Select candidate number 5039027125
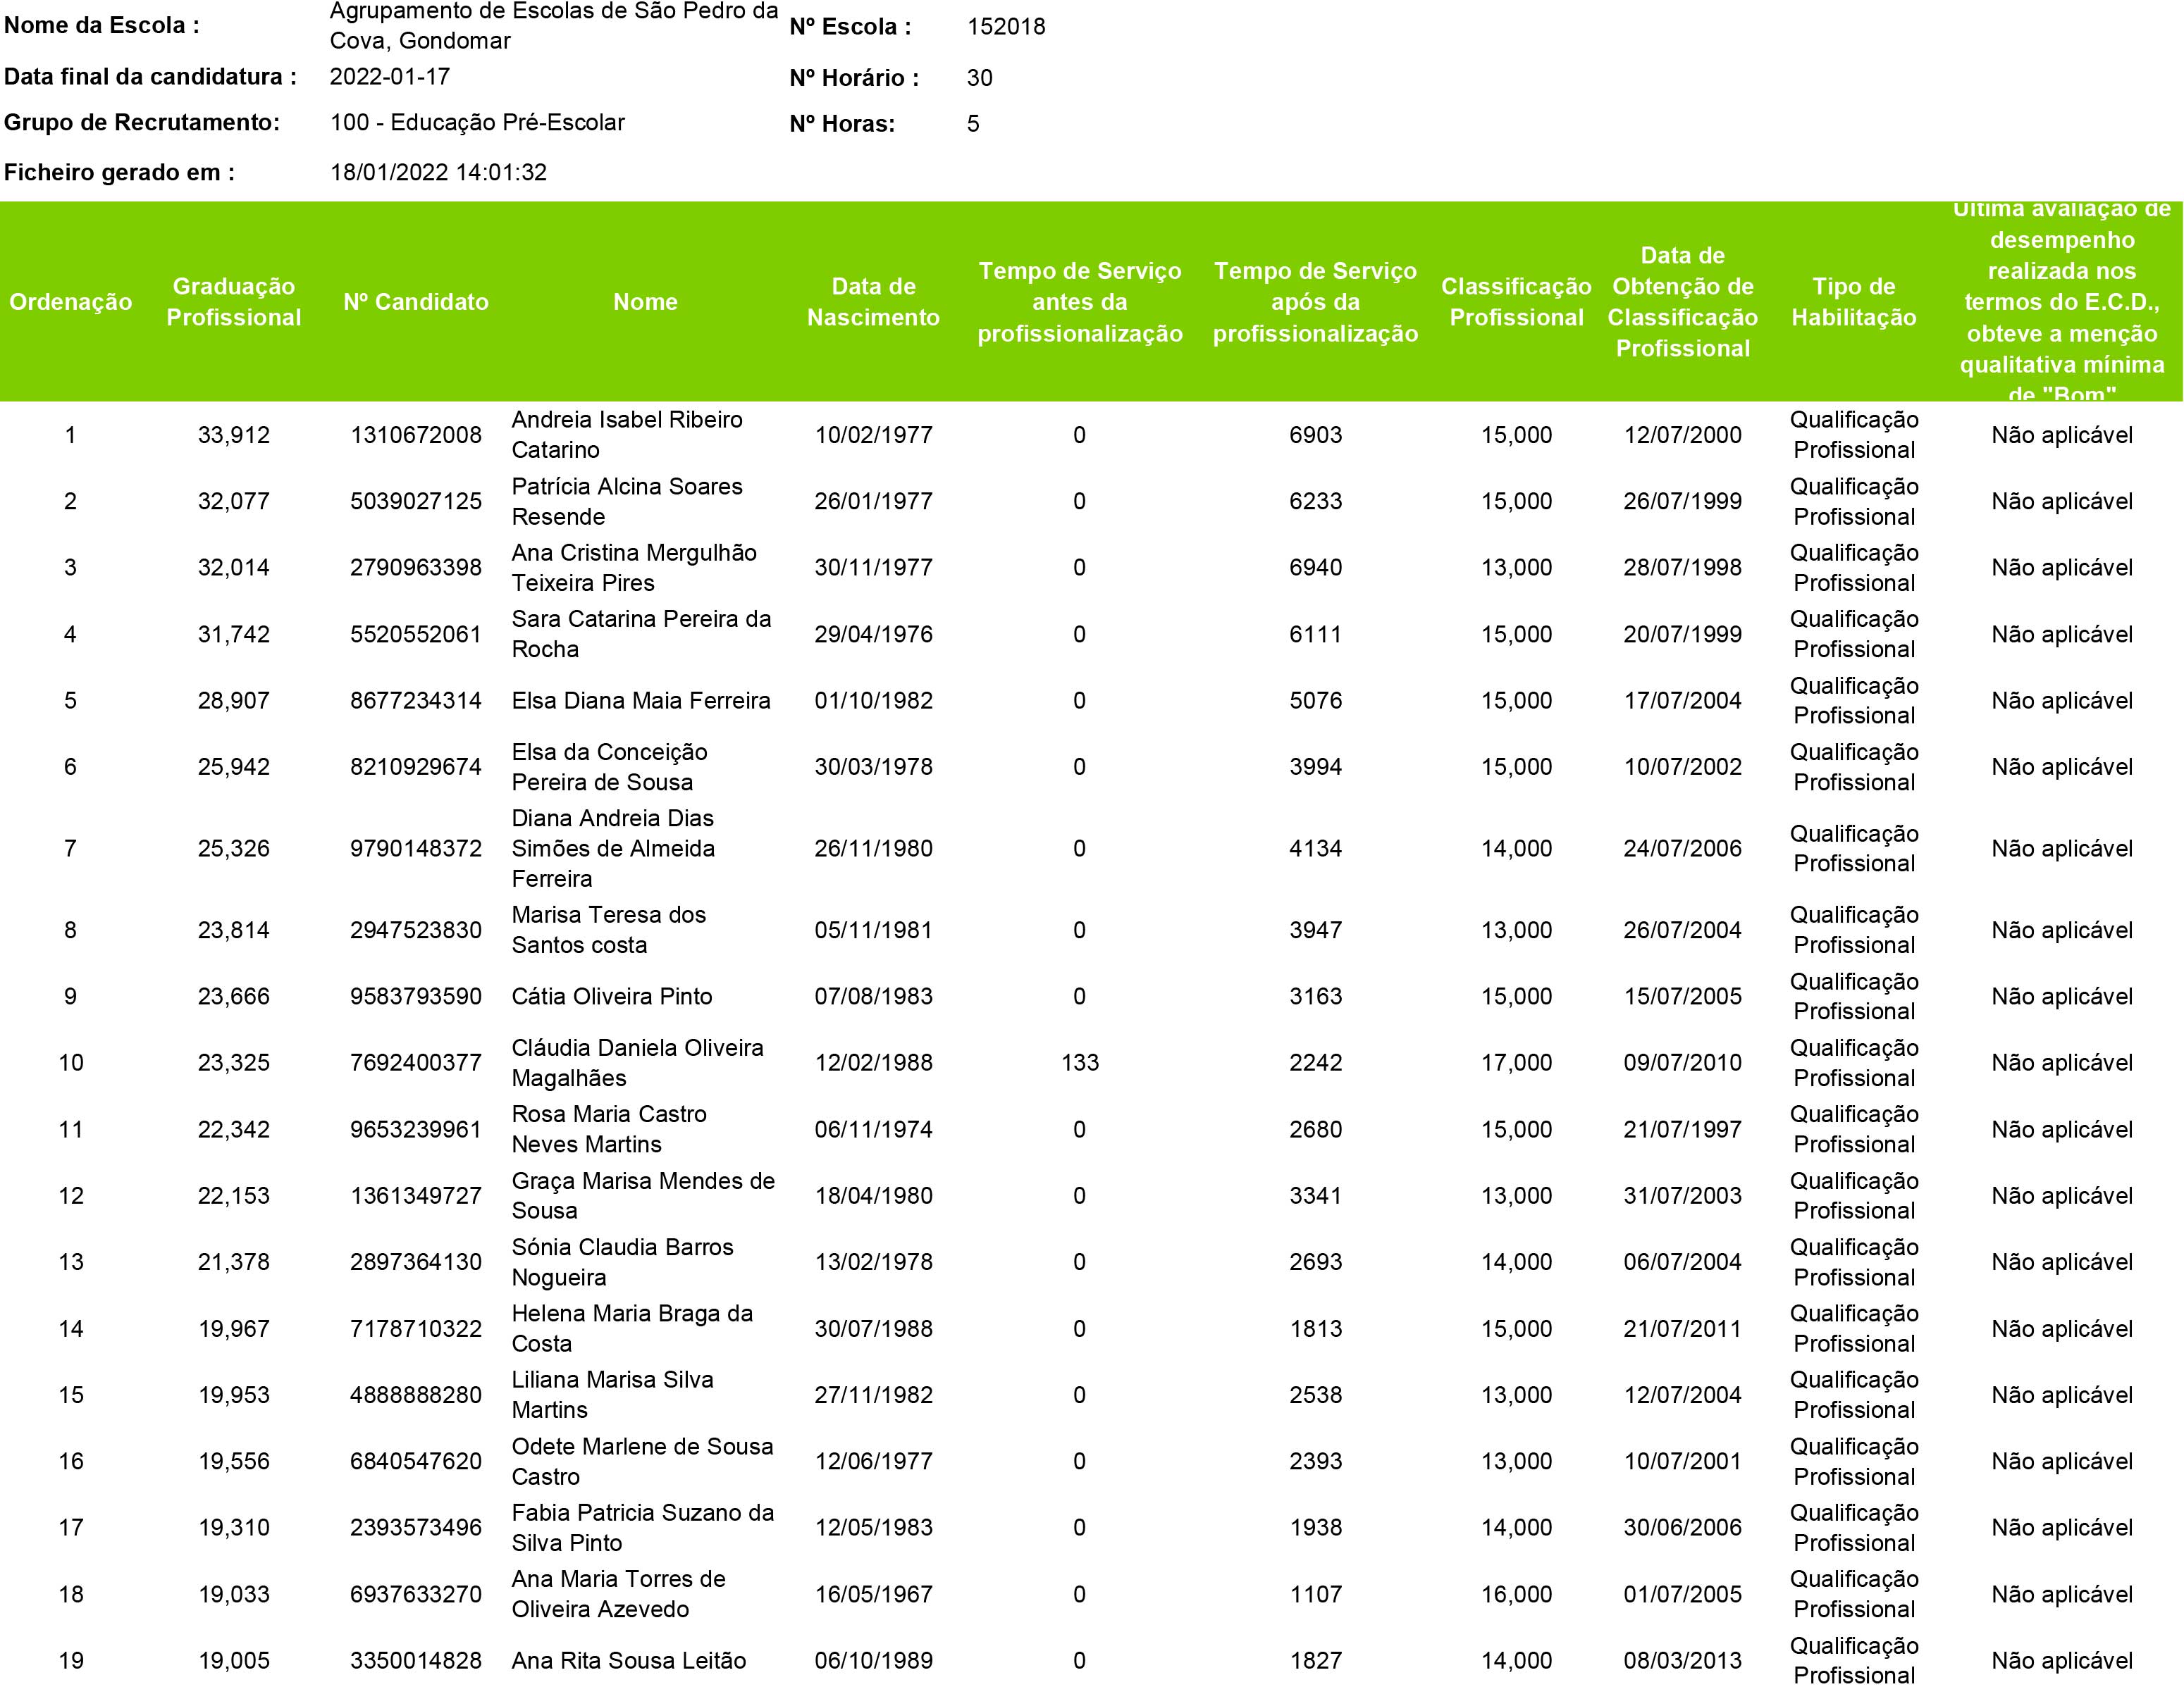2184x1694 pixels. (416, 501)
